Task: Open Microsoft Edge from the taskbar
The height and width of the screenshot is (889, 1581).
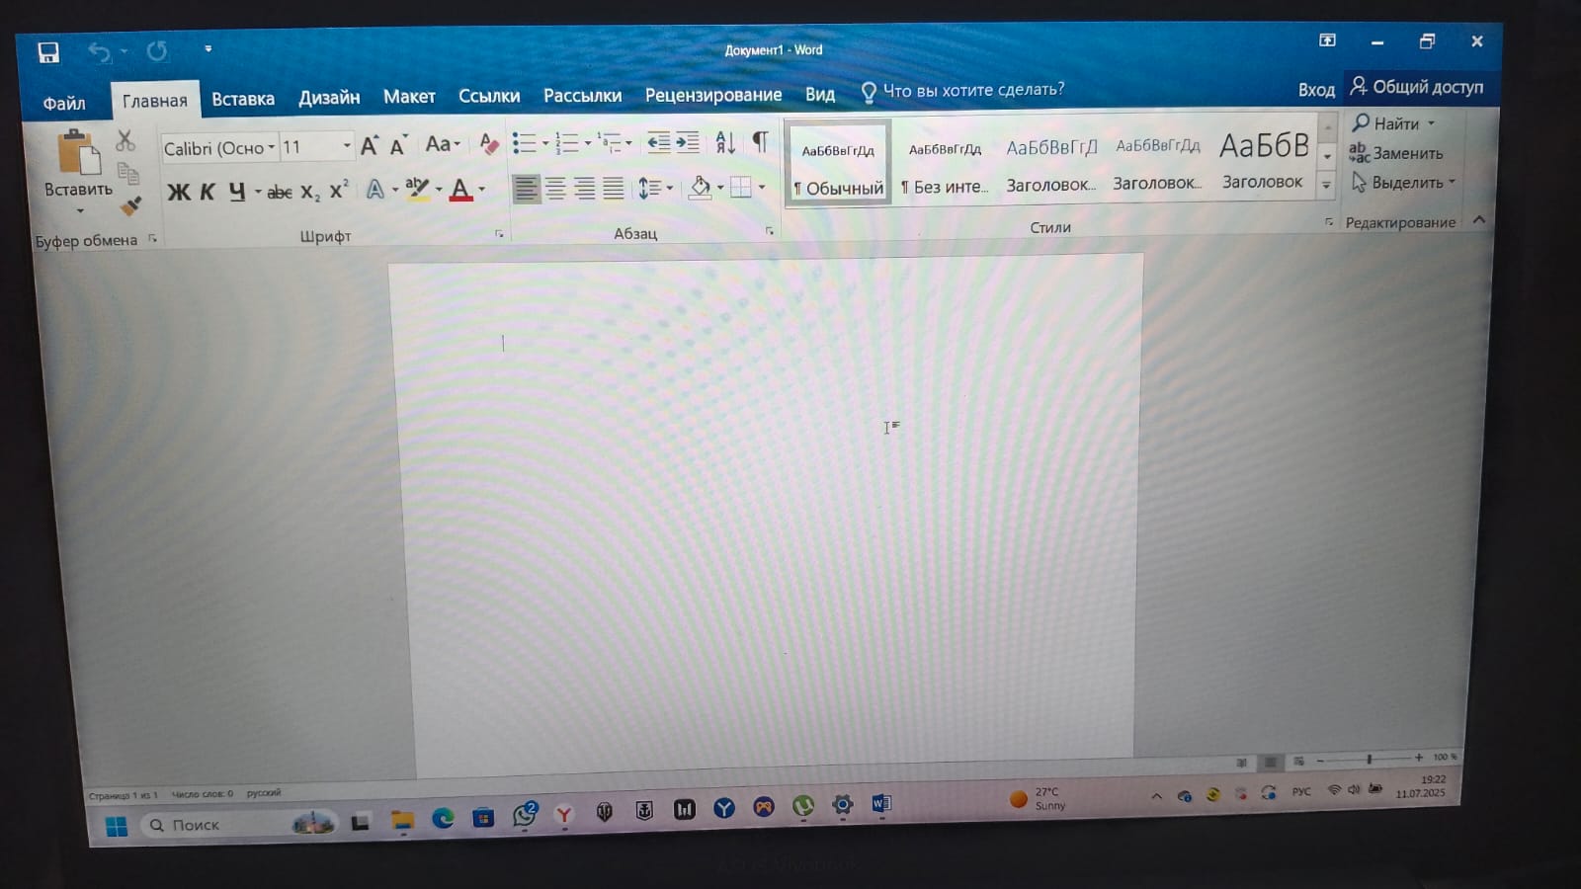Action: [x=443, y=818]
